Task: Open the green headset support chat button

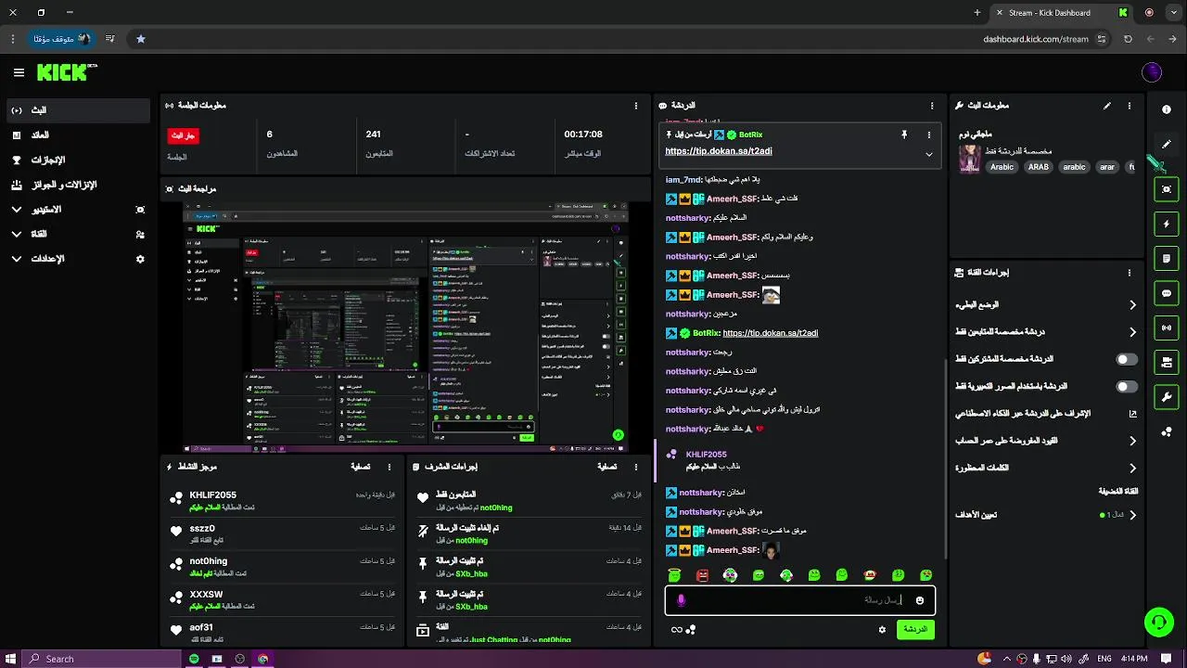Action: pyautogui.click(x=1158, y=622)
